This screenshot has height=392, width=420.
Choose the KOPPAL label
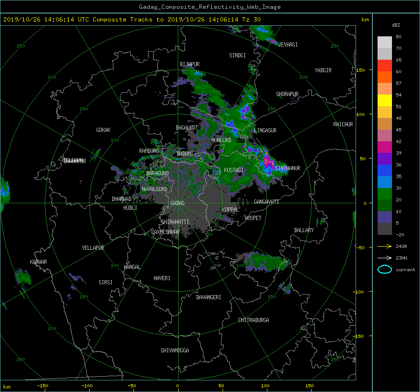coord(231,210)
